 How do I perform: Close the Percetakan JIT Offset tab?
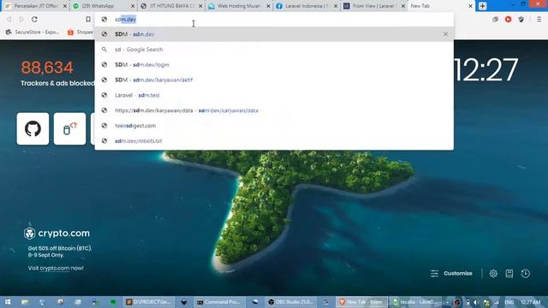coord(65,6)
